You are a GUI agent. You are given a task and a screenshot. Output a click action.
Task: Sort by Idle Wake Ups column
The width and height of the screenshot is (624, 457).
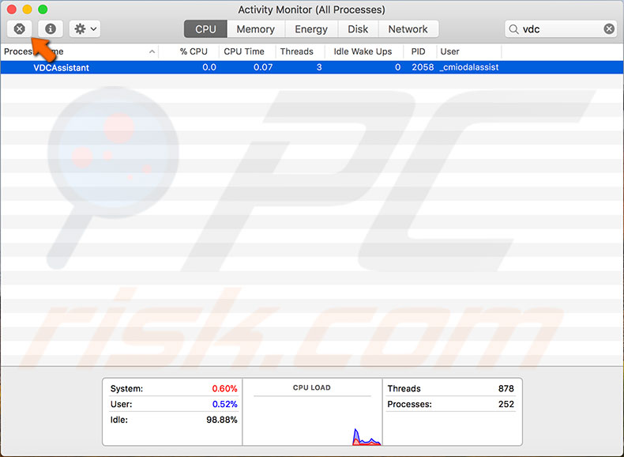pyautogui.click(x=363, y=51)
